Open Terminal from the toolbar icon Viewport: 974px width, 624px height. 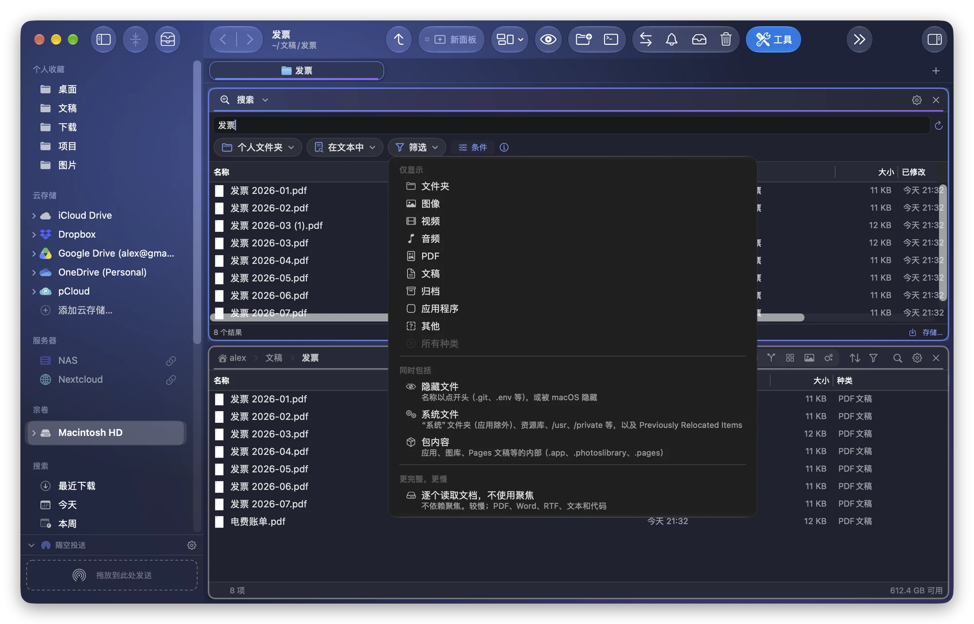click(611, 39)
